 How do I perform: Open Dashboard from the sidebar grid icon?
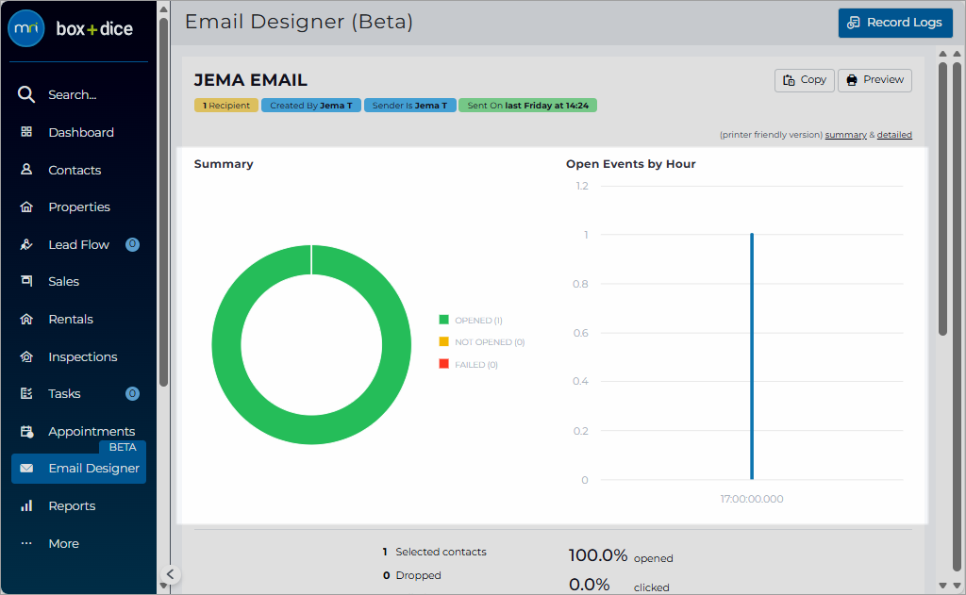(26, 132)
